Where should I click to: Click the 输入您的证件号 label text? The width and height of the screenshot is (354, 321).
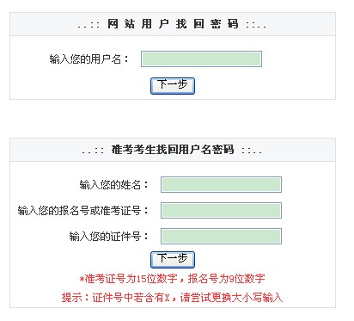click(x=109, y=237)
